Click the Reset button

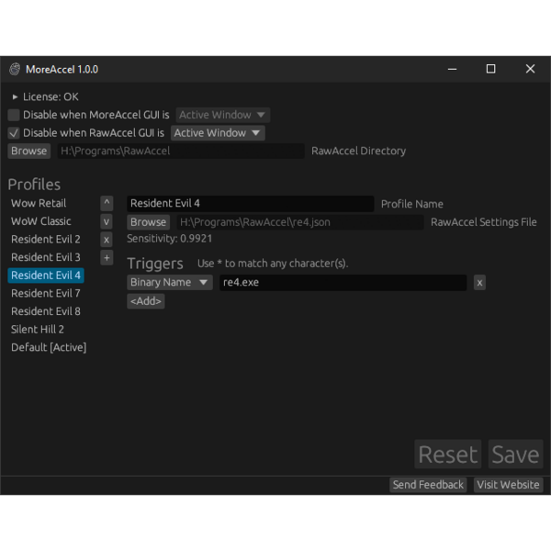coord(448,454)
